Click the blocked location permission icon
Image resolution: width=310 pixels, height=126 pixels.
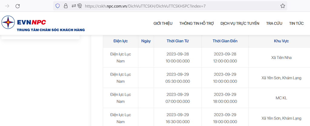click(80, 6)
